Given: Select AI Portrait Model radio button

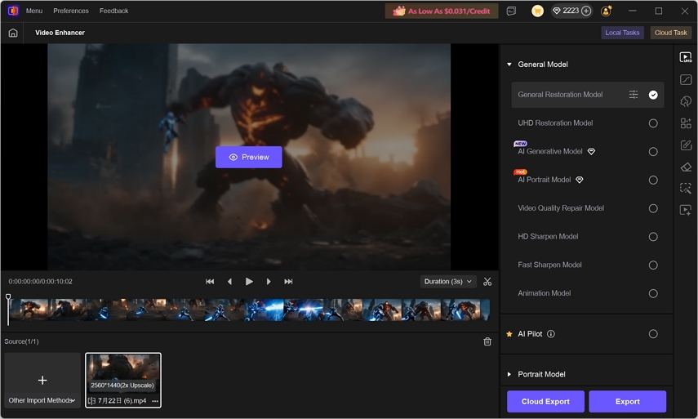Looking at the screenshot, I should click(653, 180).
